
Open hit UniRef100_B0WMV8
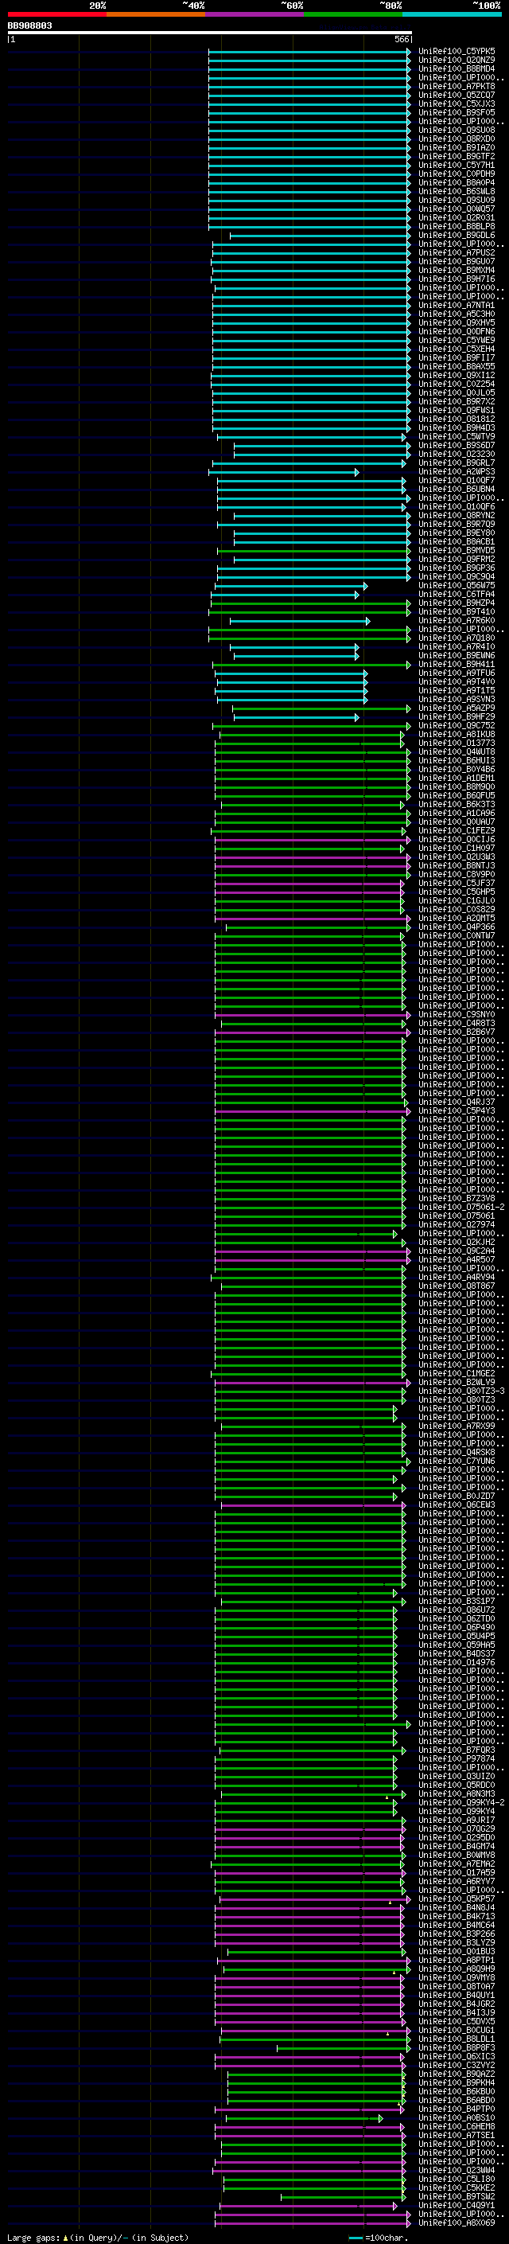tap(457, 1856)
